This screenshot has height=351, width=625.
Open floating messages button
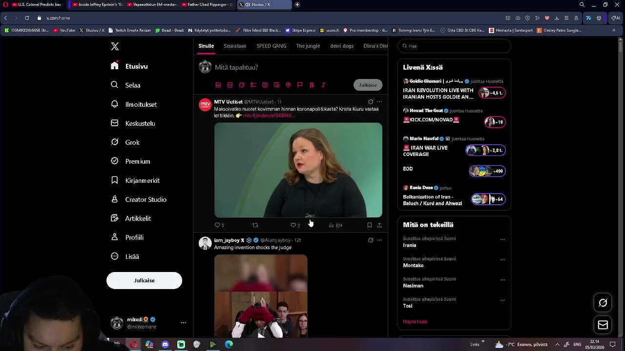coord(603,325)
